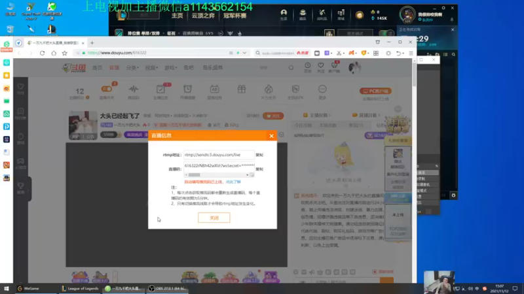
Task: Open the gift box icon in streamer toolbar
Action: coord(242,89)
